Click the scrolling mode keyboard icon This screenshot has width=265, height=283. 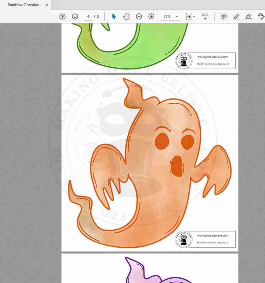pos(205,17)
